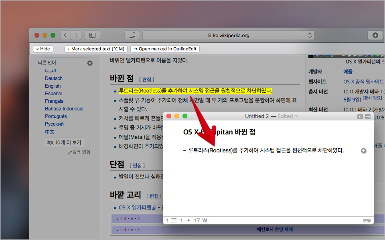
Task: Toggle the Safari sidebar
Action: coord(92,35)
